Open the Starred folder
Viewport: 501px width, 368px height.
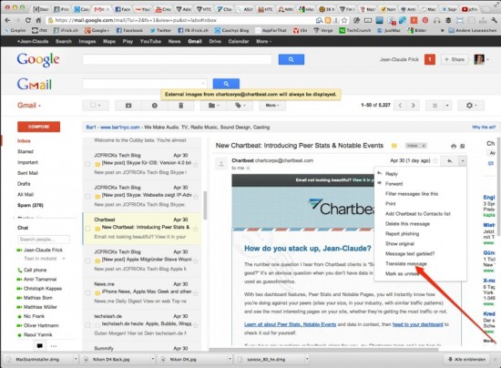coord(26,151)
